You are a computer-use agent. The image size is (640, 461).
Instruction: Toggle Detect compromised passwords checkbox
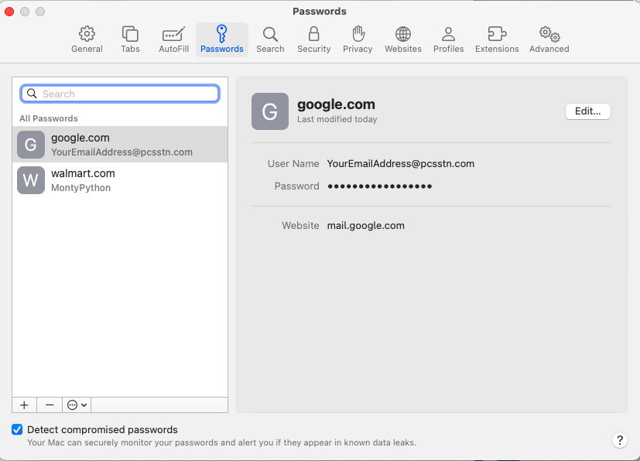pos(17,429)
